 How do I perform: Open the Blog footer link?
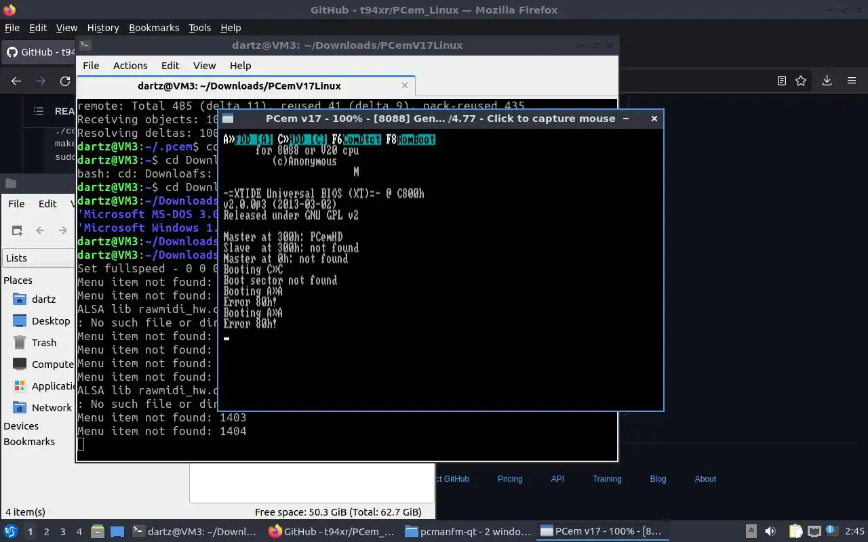pos(658,478)
